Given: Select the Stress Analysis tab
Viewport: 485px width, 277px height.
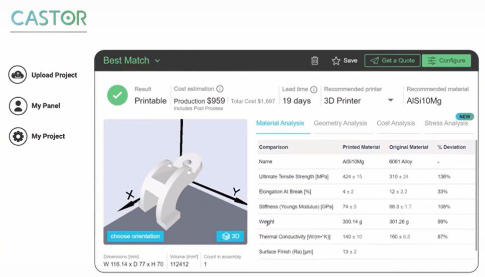Looking at the screenshot, I should [x=445, y=123].
